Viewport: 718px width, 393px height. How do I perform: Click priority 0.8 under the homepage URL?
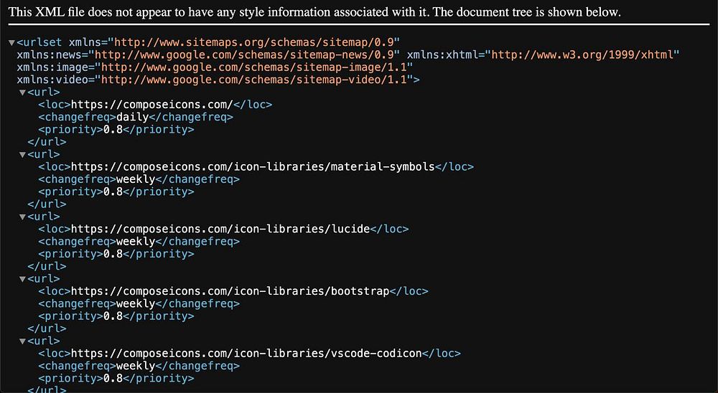113,129
